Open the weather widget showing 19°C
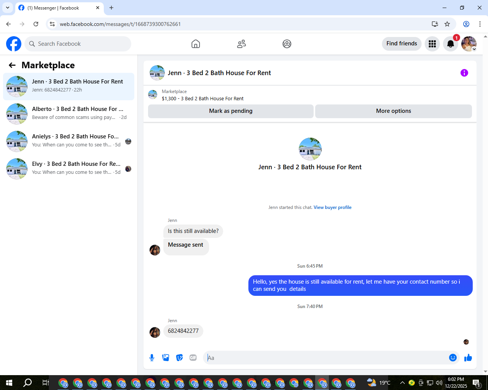Viewport: 488px width, 390px height. [x=379, y=383]
